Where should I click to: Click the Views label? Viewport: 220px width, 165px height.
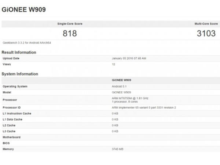[x=7, y=64]
